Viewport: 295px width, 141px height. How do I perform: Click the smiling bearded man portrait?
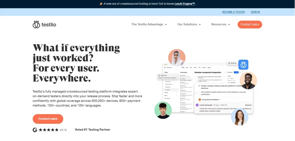click(248, 80)
